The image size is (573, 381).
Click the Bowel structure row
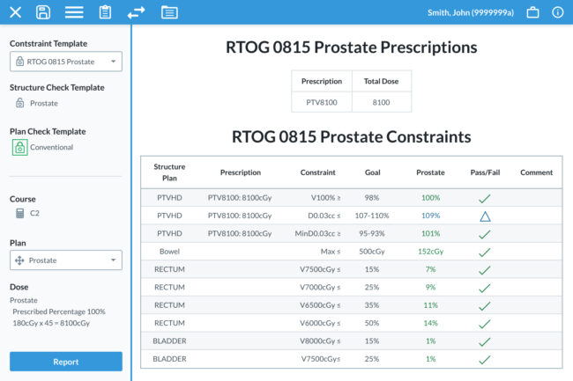pyautogui.click(x=169, y=252)
